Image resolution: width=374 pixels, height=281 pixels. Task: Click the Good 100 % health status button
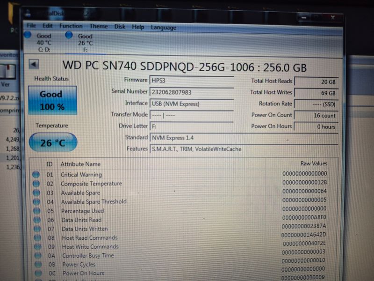(x=52, y=100)
